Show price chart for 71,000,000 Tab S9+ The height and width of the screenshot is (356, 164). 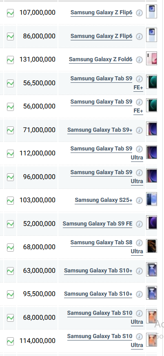click(x=10, y=130)
